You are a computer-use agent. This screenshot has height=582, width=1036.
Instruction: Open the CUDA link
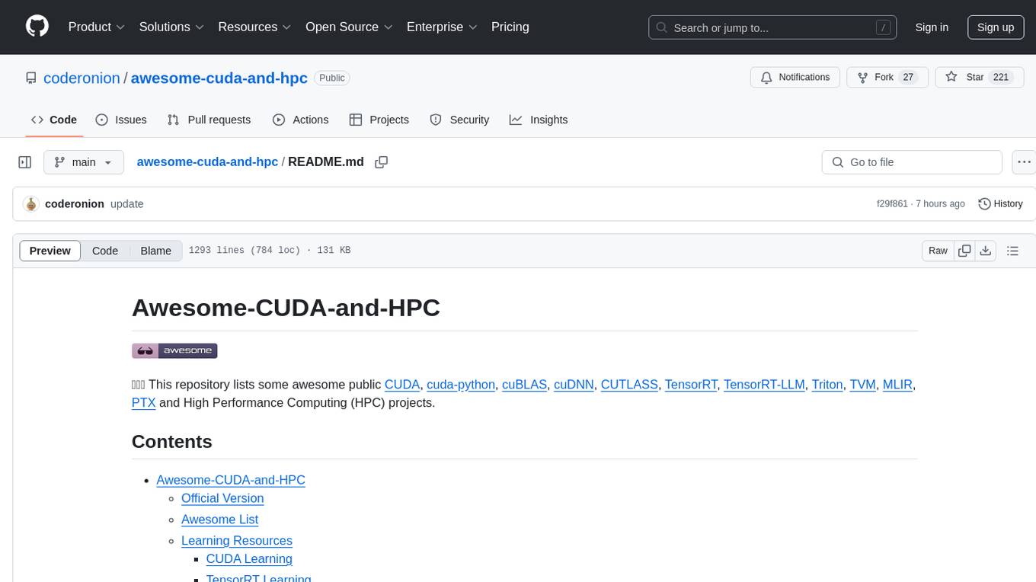[x=402, y=385]
